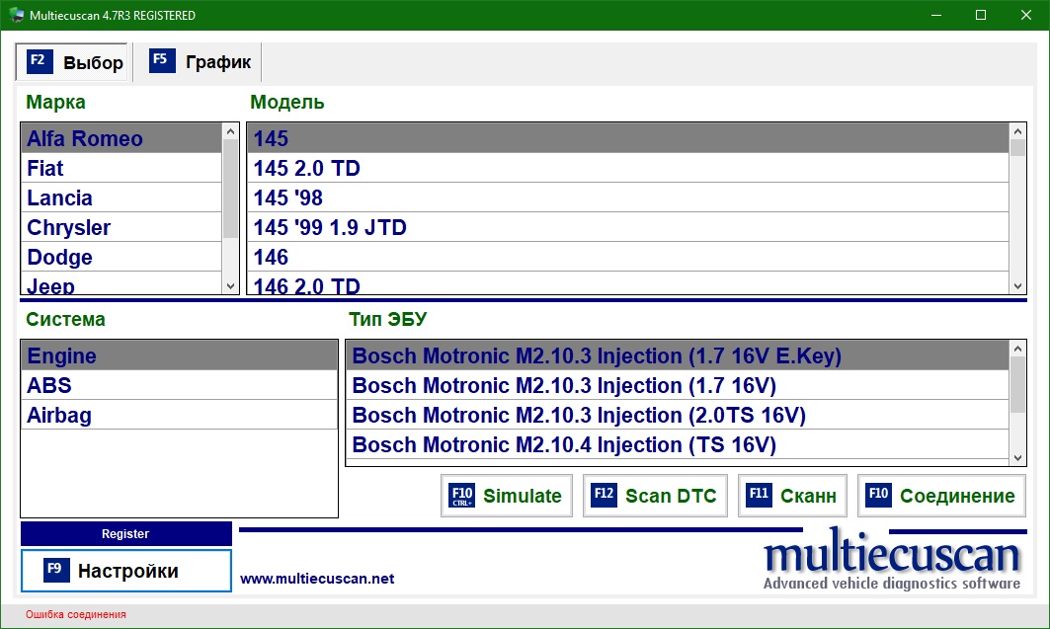The width and height of the screenshot is (1050, 629).
Task: Visit www.multiecuscan.net link
Action: [317, 579]
